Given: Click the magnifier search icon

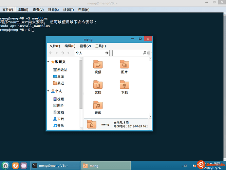Looking at the screenshot, I should pos(145,53).
